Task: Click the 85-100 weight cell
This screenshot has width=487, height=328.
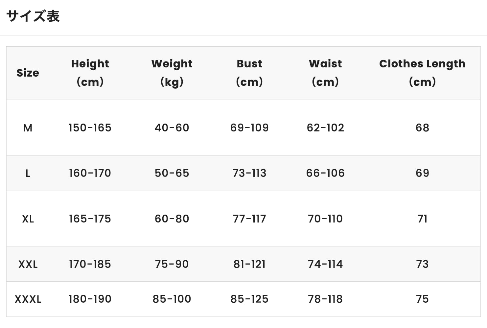Action: click(172, 299)
